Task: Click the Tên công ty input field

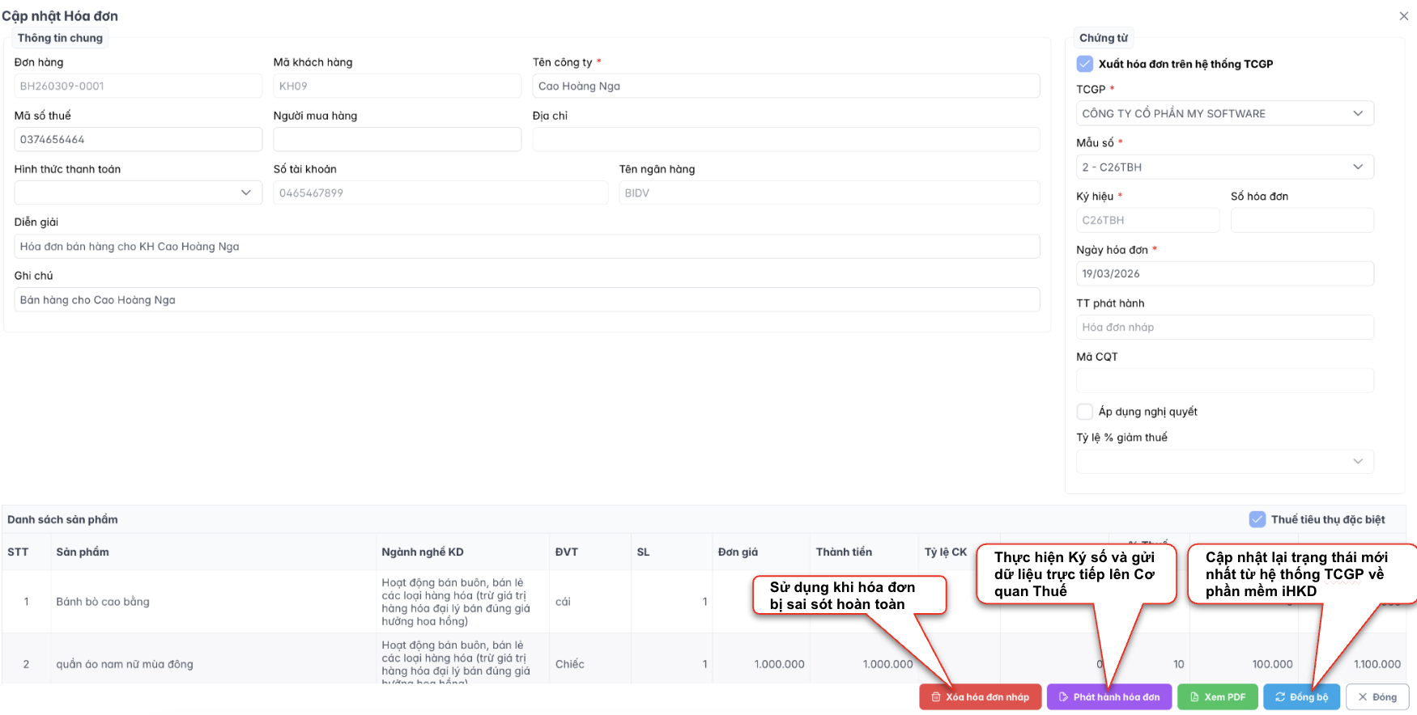Action: [785, 87]
